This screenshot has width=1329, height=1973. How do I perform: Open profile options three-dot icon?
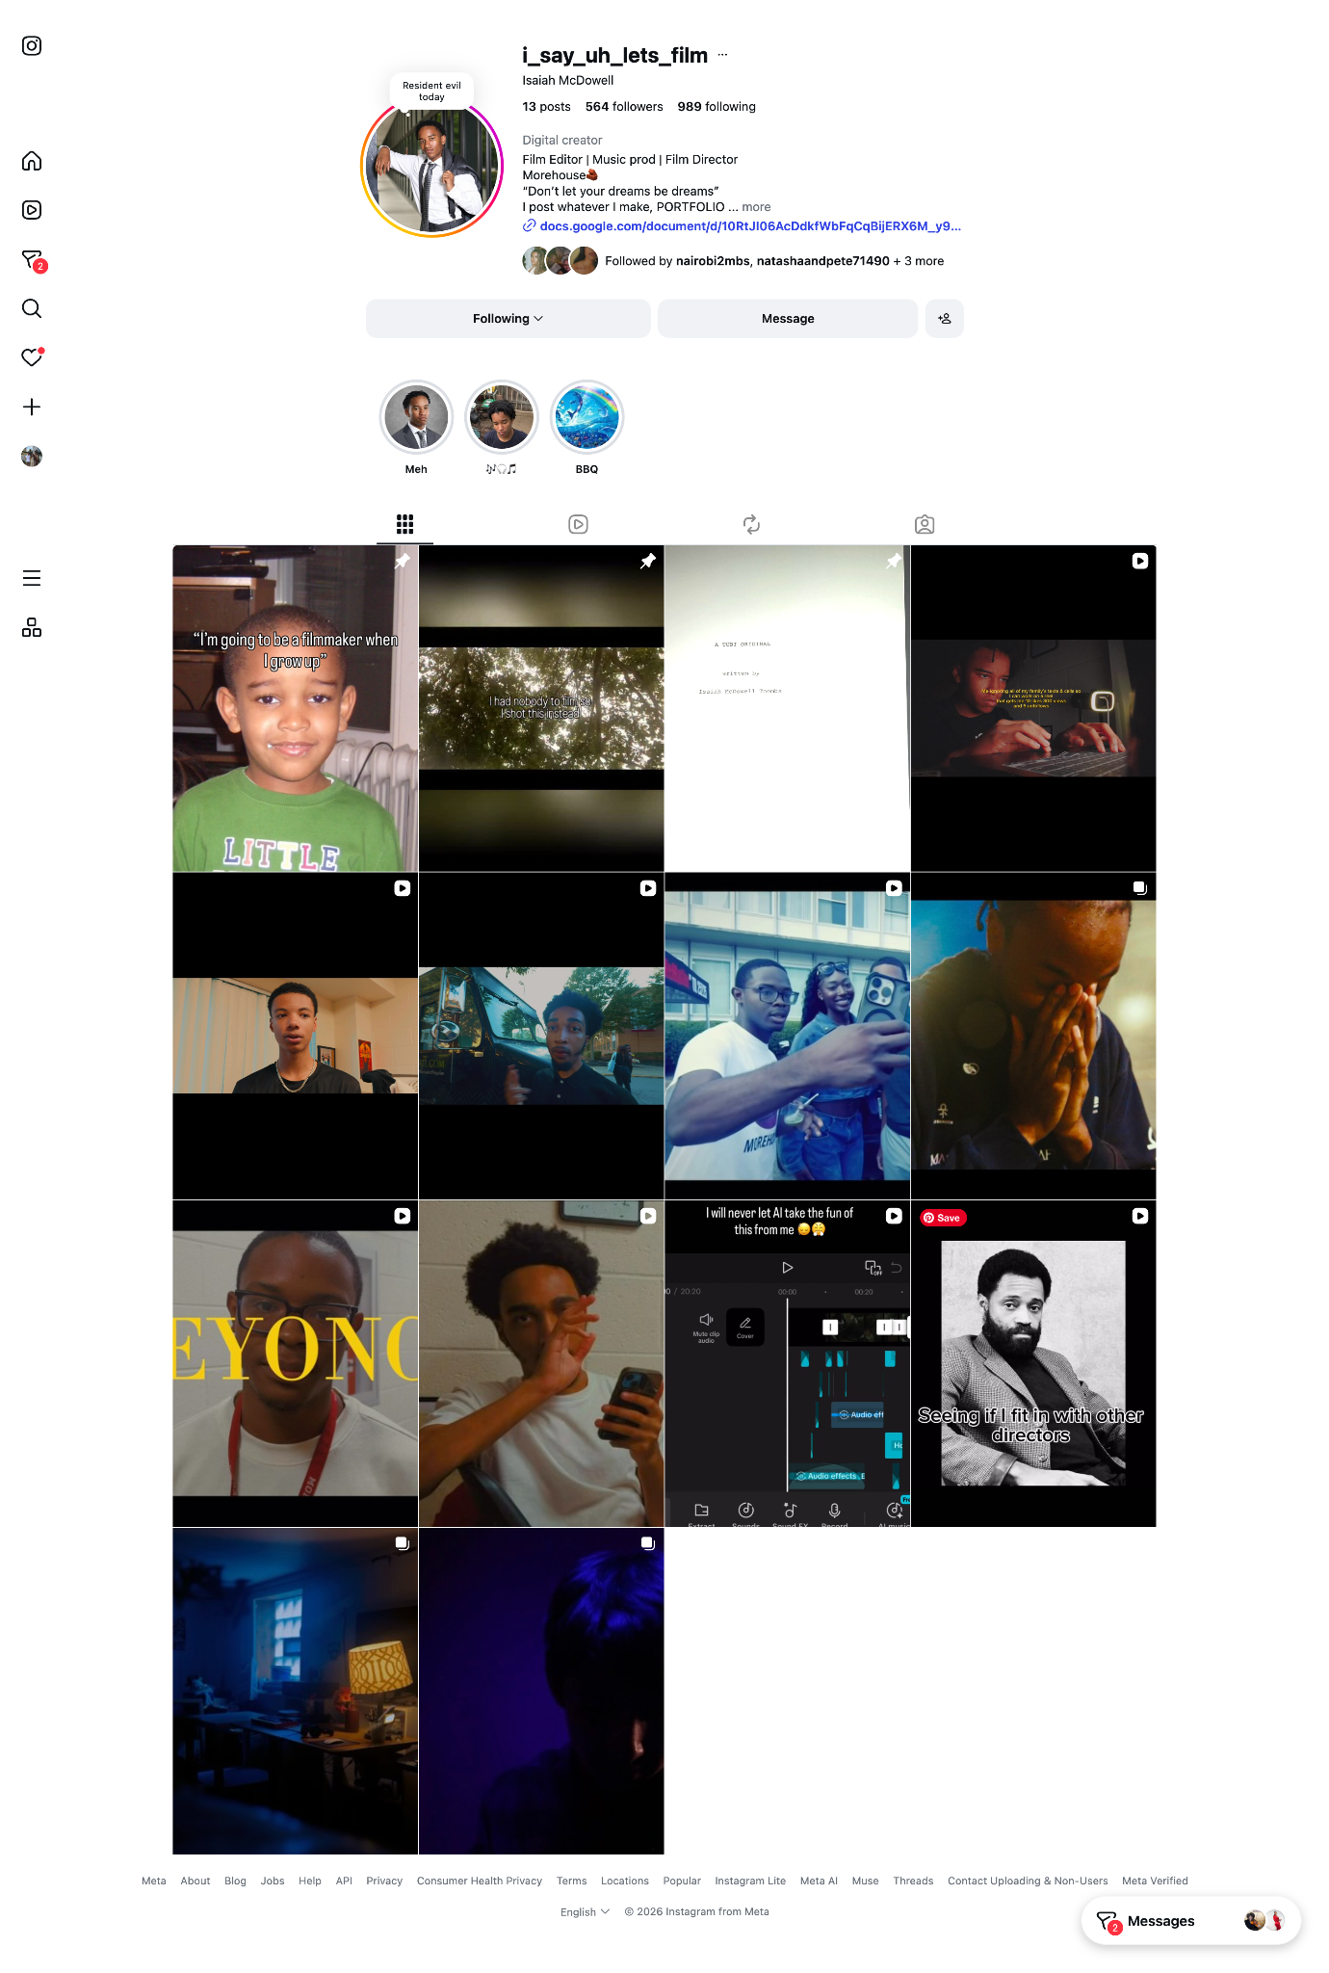[723, 55]
